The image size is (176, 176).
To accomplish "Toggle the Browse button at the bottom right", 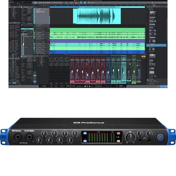I will [165, 86].
